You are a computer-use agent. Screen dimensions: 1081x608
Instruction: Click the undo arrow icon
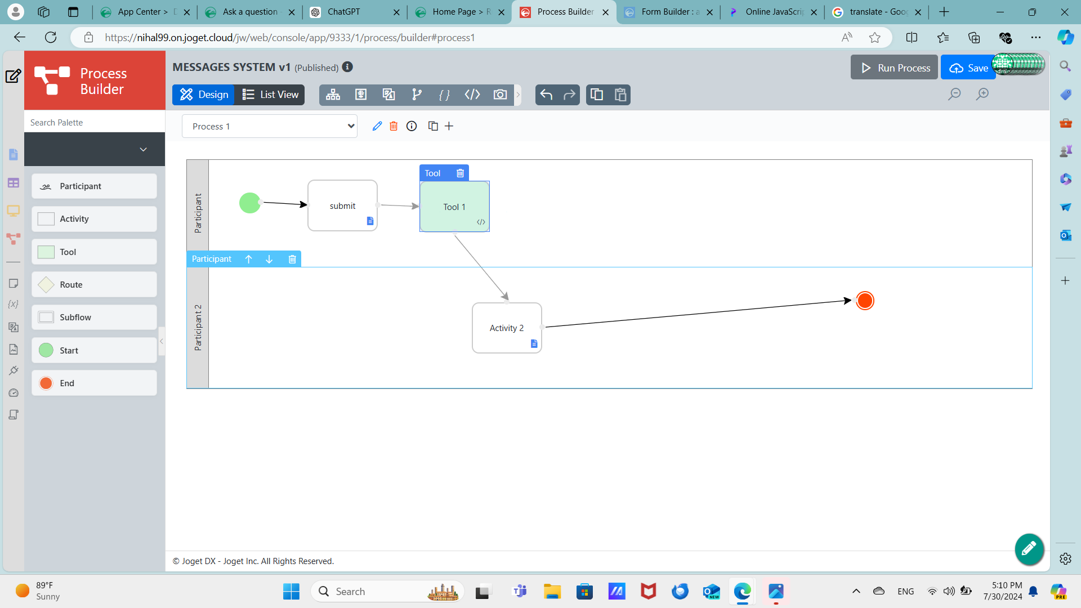[546, 95]
